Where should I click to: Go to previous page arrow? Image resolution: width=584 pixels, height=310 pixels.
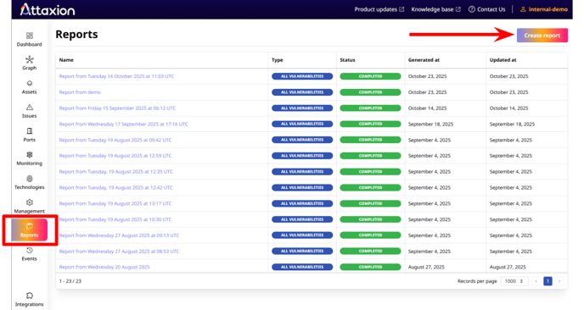536,281
